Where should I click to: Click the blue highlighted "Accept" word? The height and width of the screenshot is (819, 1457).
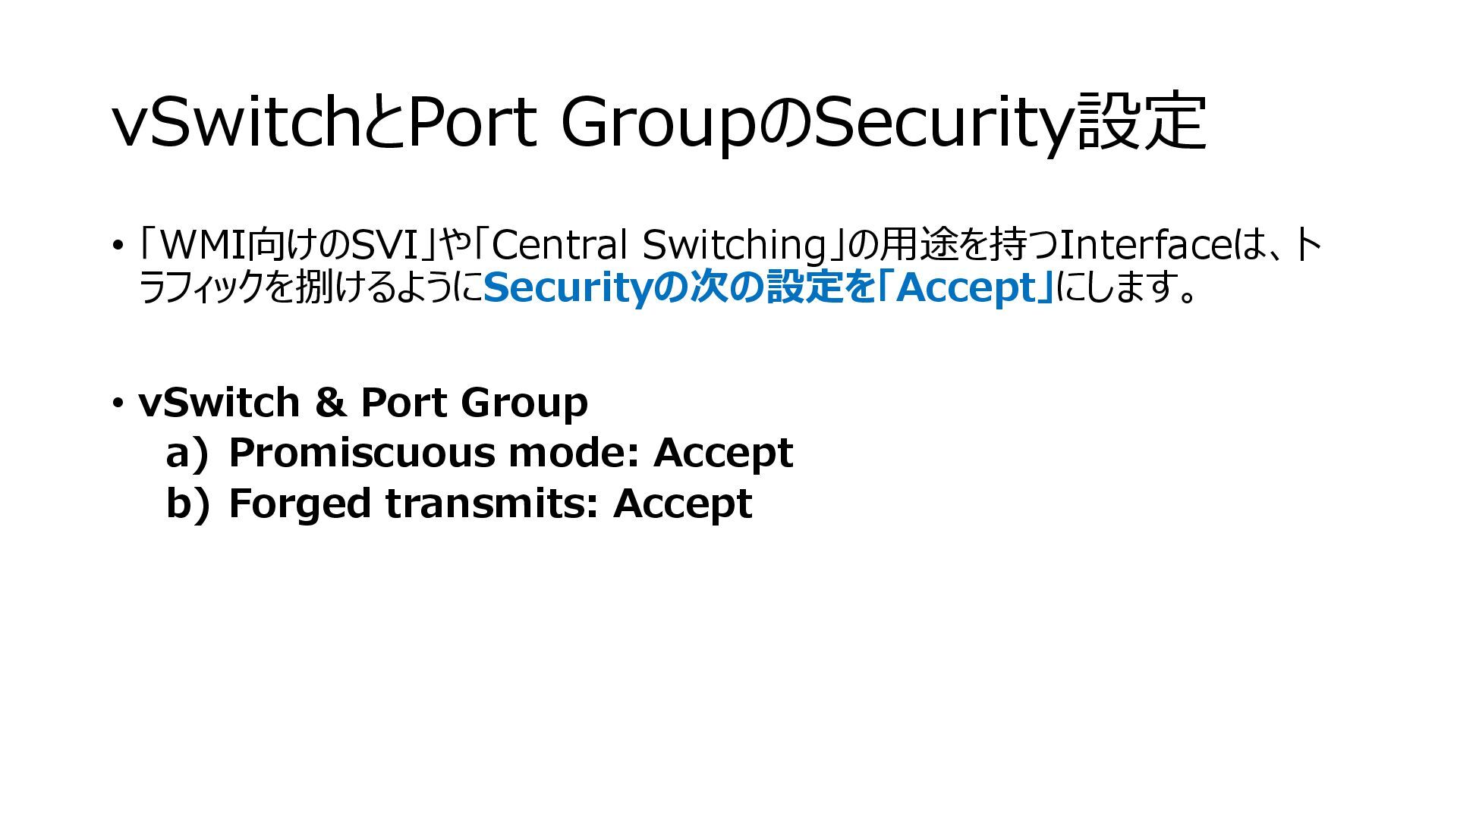click(x=965, y=288)
